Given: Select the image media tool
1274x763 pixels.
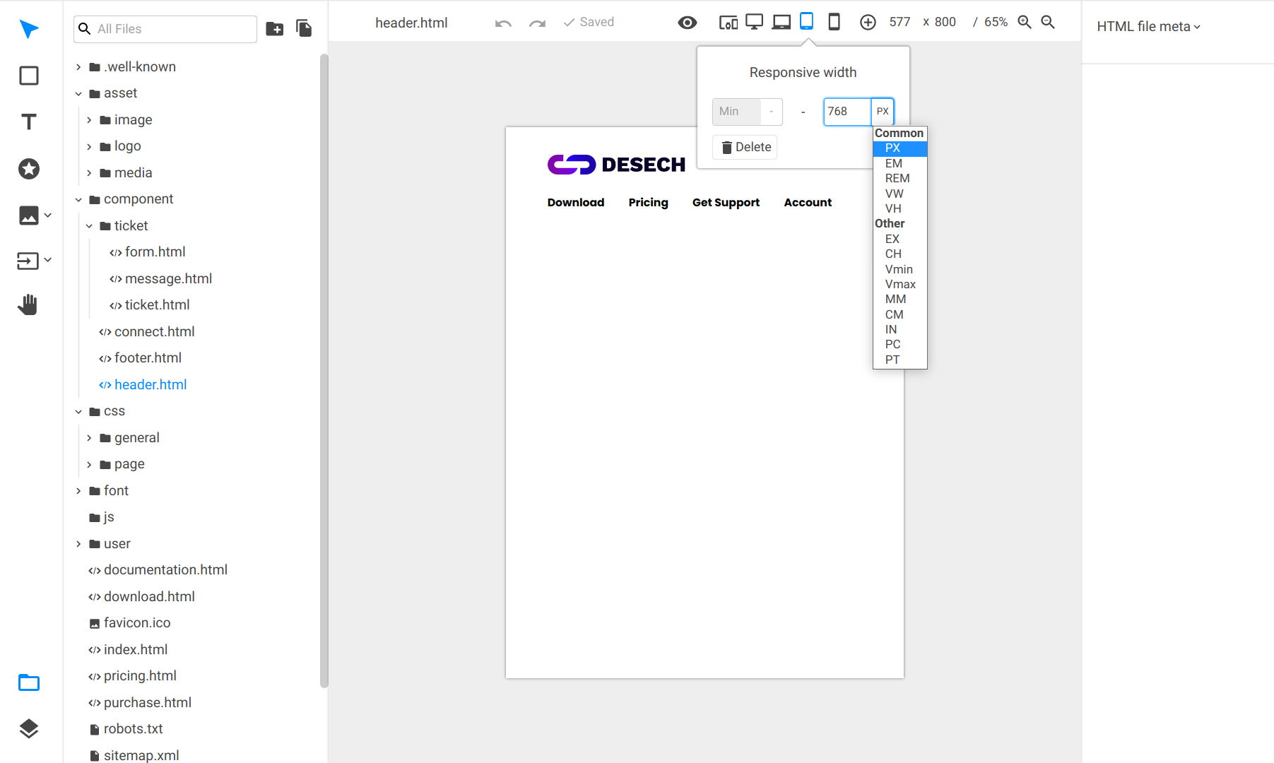Looking at the screenshot, I should pyautogui.click(x=29, y=215).
